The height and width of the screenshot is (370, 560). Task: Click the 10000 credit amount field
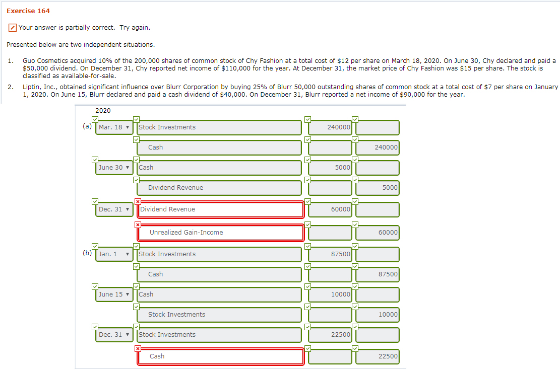[378, 315]
